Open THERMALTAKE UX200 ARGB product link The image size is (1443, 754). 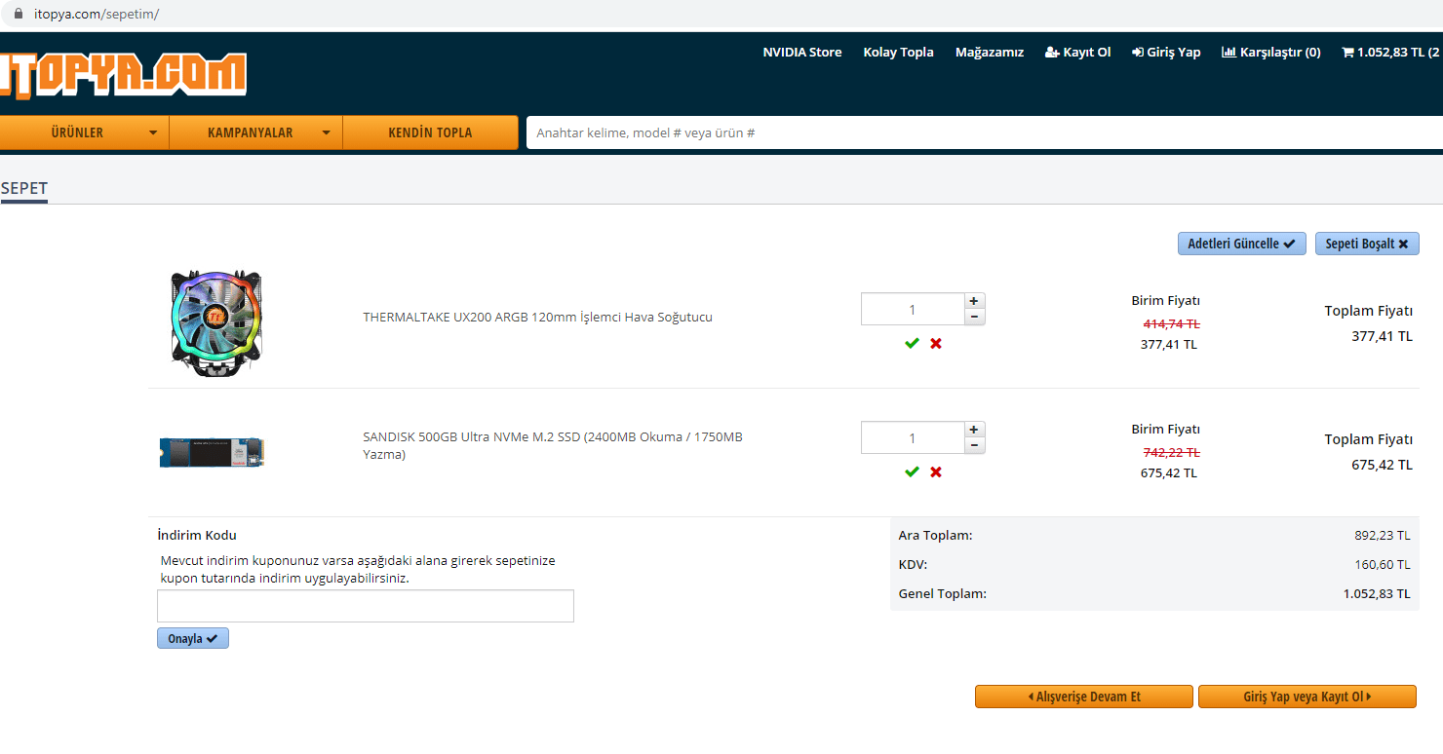pyautogui.click(x=537, y=318)
